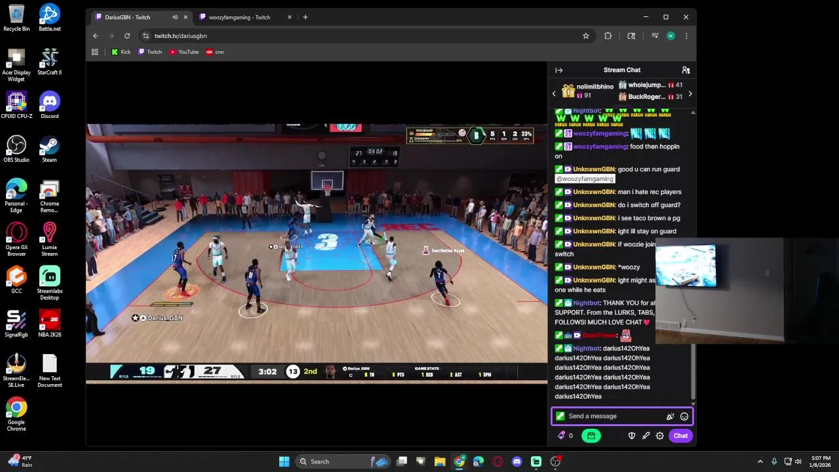
Task: Click the stream video player
Action: [317, 252]
